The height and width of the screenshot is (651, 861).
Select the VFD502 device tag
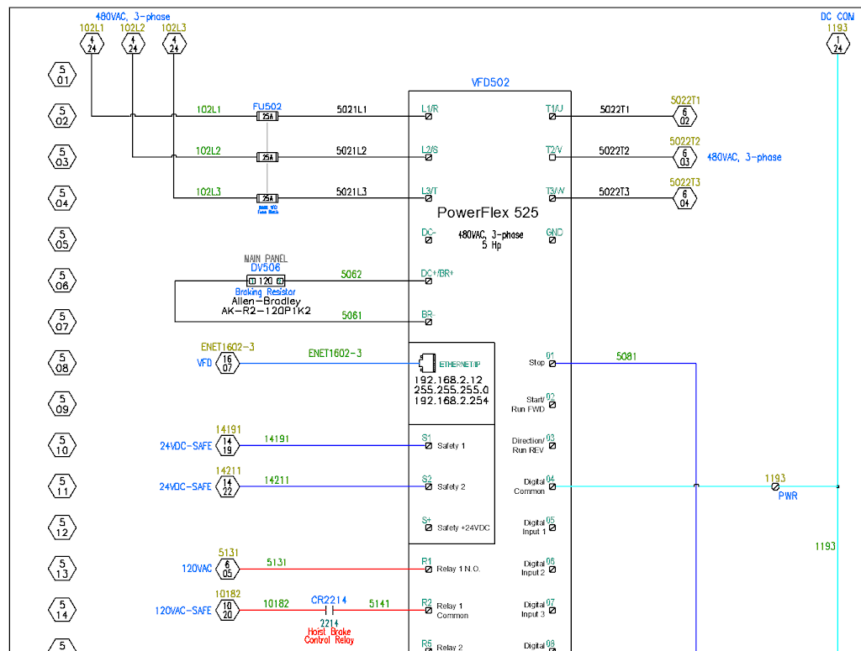pos(490,82)
